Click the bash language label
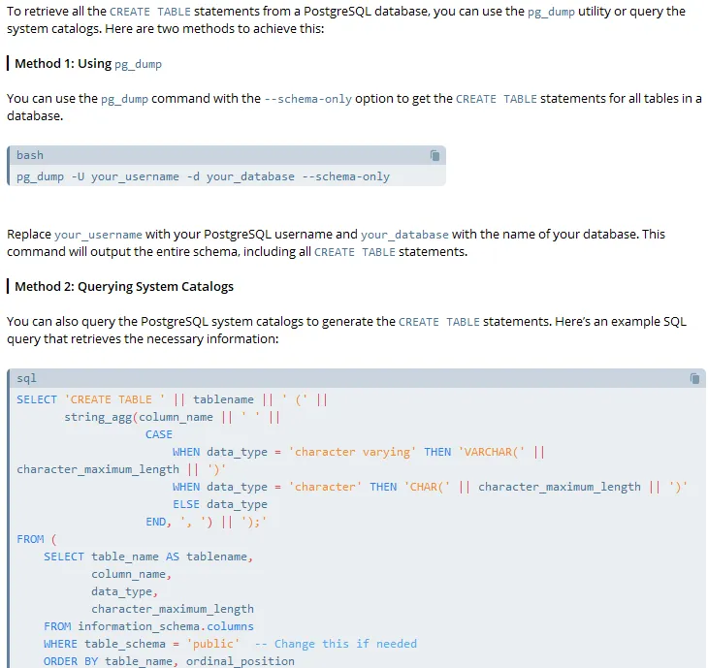The image size is (708, 668). (x=30, y=155)
